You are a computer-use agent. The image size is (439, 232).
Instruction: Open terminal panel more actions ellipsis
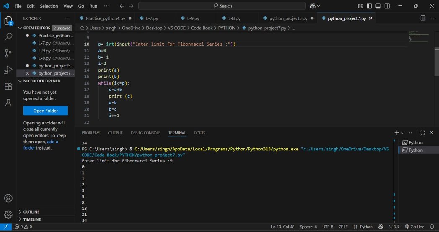[410, 133]
